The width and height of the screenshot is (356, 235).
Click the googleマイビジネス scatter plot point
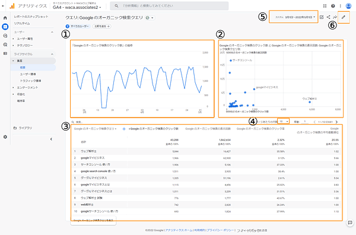[254, 89]
